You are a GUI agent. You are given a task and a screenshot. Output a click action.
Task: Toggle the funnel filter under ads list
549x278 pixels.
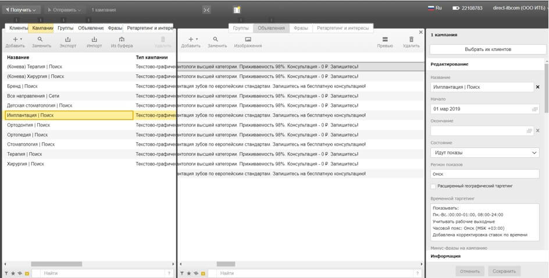[182, 273]
